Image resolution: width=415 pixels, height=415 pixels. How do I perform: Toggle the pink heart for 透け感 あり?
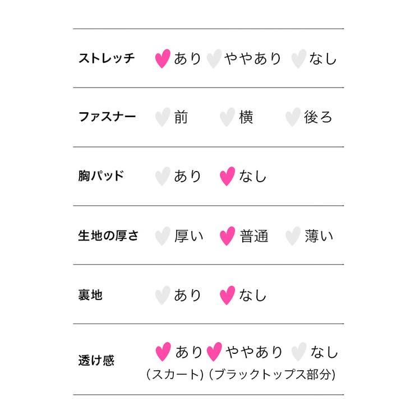tap(163, 352)
